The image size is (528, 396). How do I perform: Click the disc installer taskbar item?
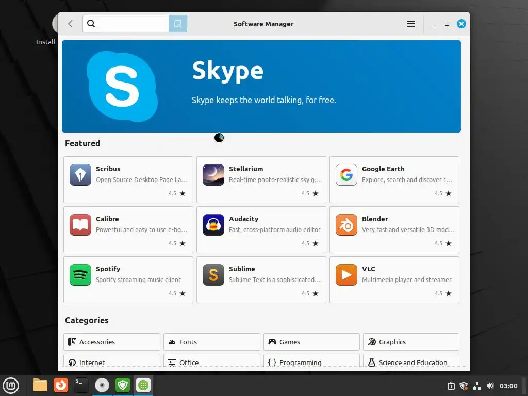coord(102,385)
